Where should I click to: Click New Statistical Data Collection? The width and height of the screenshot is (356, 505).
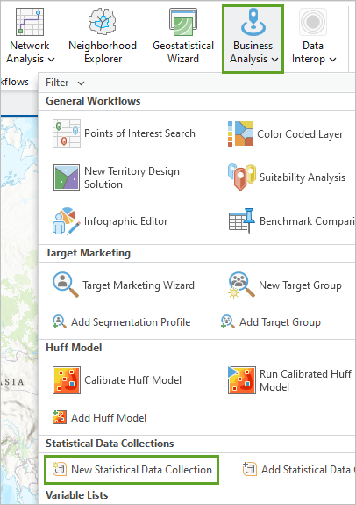(x=132, y=470)
